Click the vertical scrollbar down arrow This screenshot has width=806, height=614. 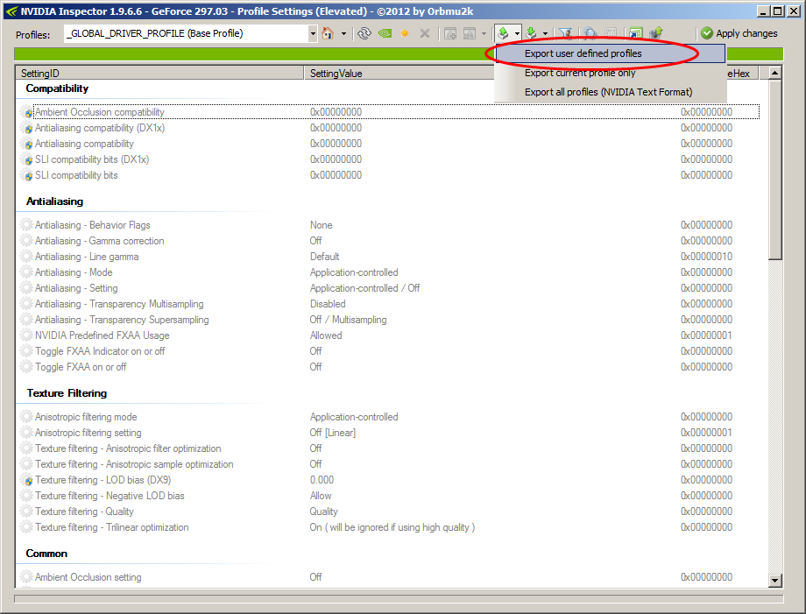tap(775, 581)
